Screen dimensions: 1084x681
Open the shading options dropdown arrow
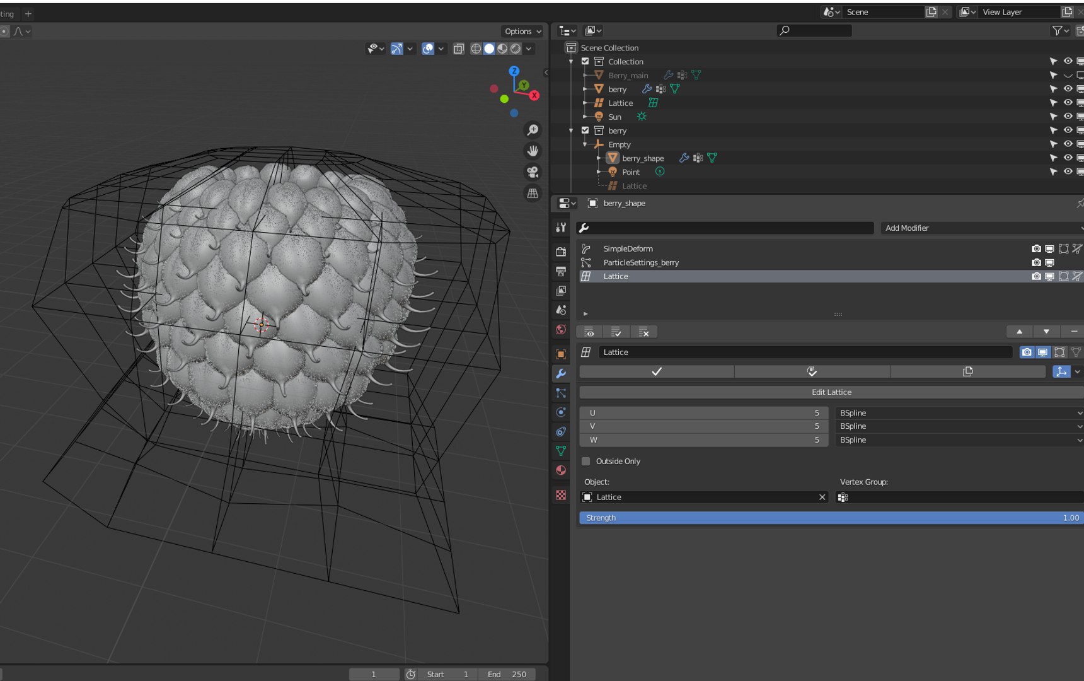(529, 49)
